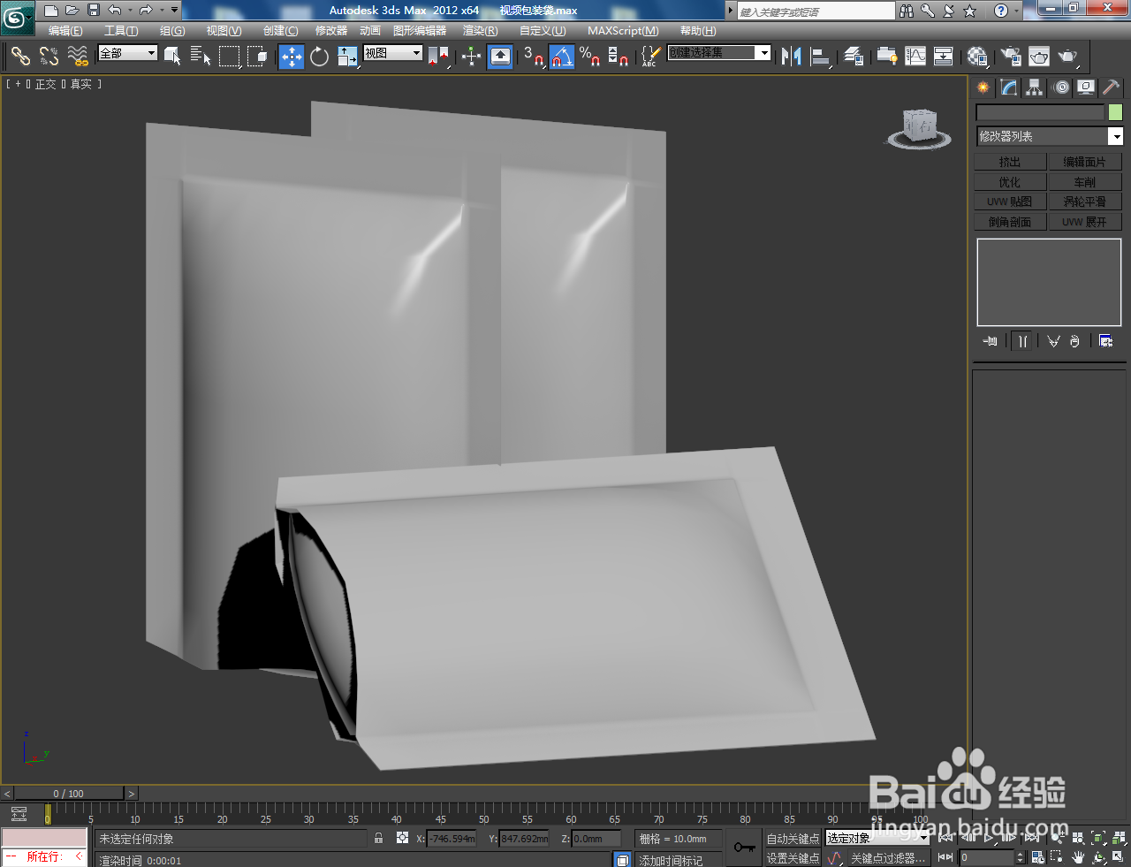Open the '选定对象' key filter dropdown
The width and height of the screenshot is (1131, 867).
[877, 838]
